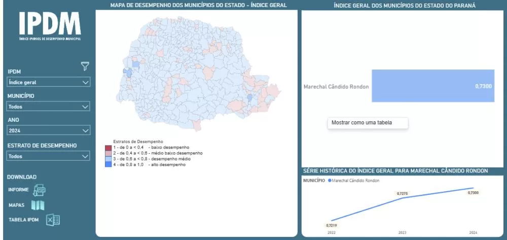Image resolution: width=507 pixels, height=240 pixels.
Task: Click the 0,7219 data label for 2022
Action: 332,225
